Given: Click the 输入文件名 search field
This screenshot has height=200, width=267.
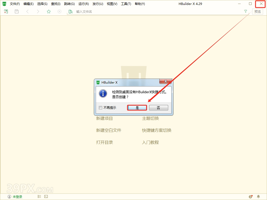Looking at the screenshot, I should click(x=158, y=11).
